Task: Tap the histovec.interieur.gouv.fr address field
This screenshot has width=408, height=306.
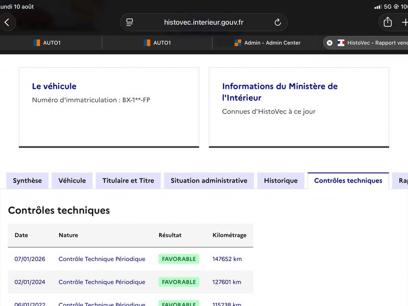Action: pyautogui.click(x=203, y=22)
